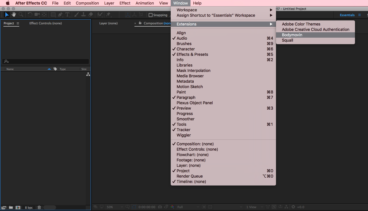Select the Horizontal Type tool
Image resolution: width=368 pixels, height=211 pixels.
pyautogui.click(x=67, y=14)
